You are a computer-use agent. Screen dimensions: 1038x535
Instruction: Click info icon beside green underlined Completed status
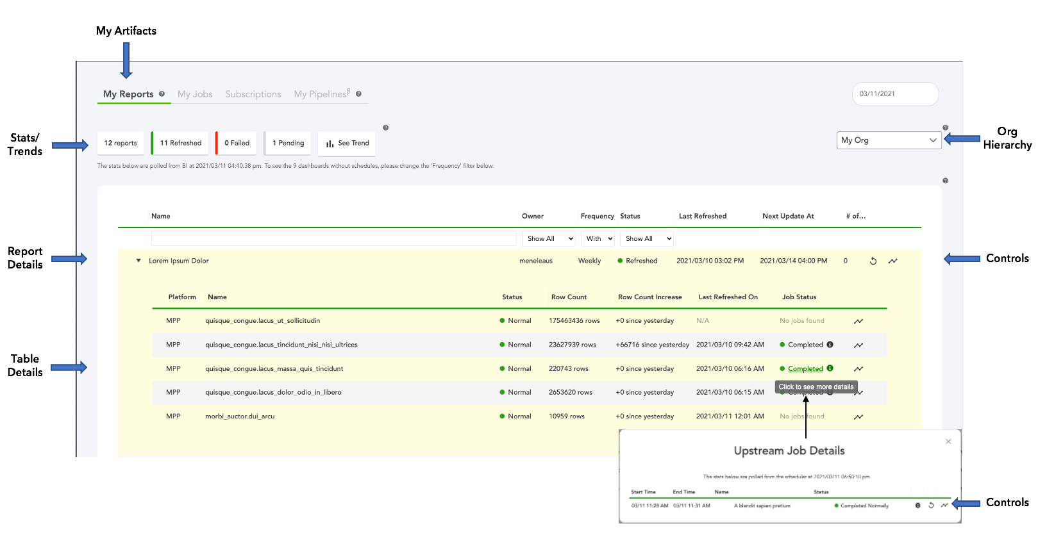(x=830, y=368)
